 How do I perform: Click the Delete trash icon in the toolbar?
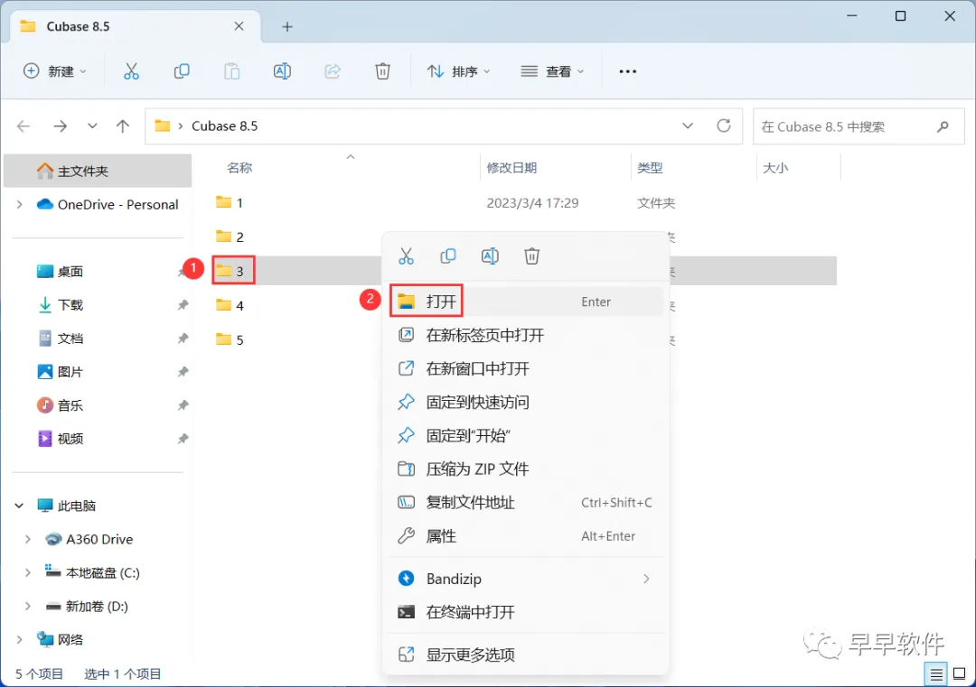click(x=382, y=71)
